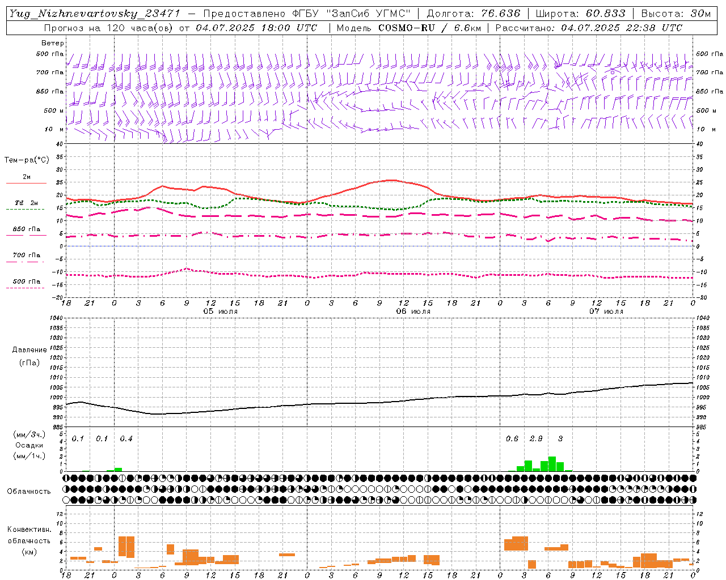Select the longitude value Долгота: 76.636
The width and height of the screenshot is (726, 580).
pyautogui.click(x=473, y=14)
